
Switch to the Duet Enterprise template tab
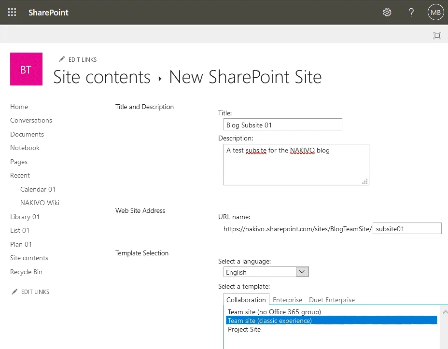click(x=332, y=300)
